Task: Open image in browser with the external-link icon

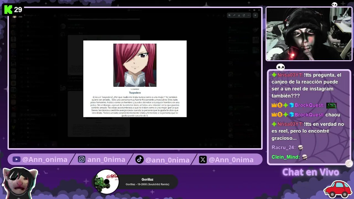Action: 244,15
